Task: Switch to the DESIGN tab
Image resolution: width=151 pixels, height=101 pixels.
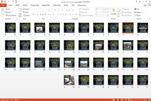Action: coord(25,5)
